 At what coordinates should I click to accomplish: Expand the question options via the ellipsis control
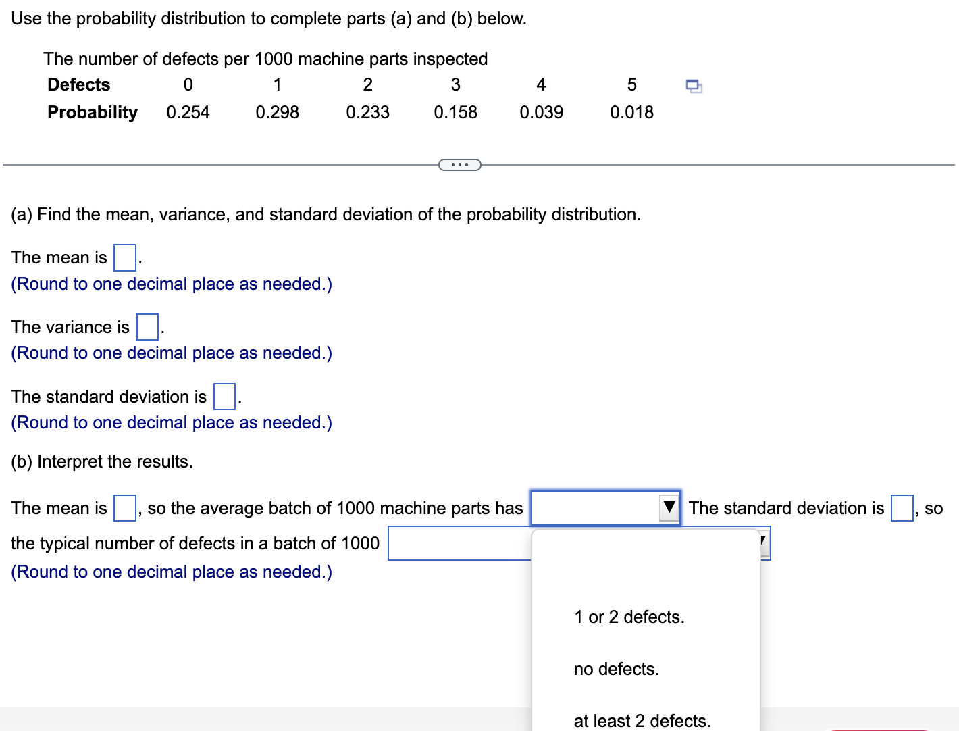(460, 164)
